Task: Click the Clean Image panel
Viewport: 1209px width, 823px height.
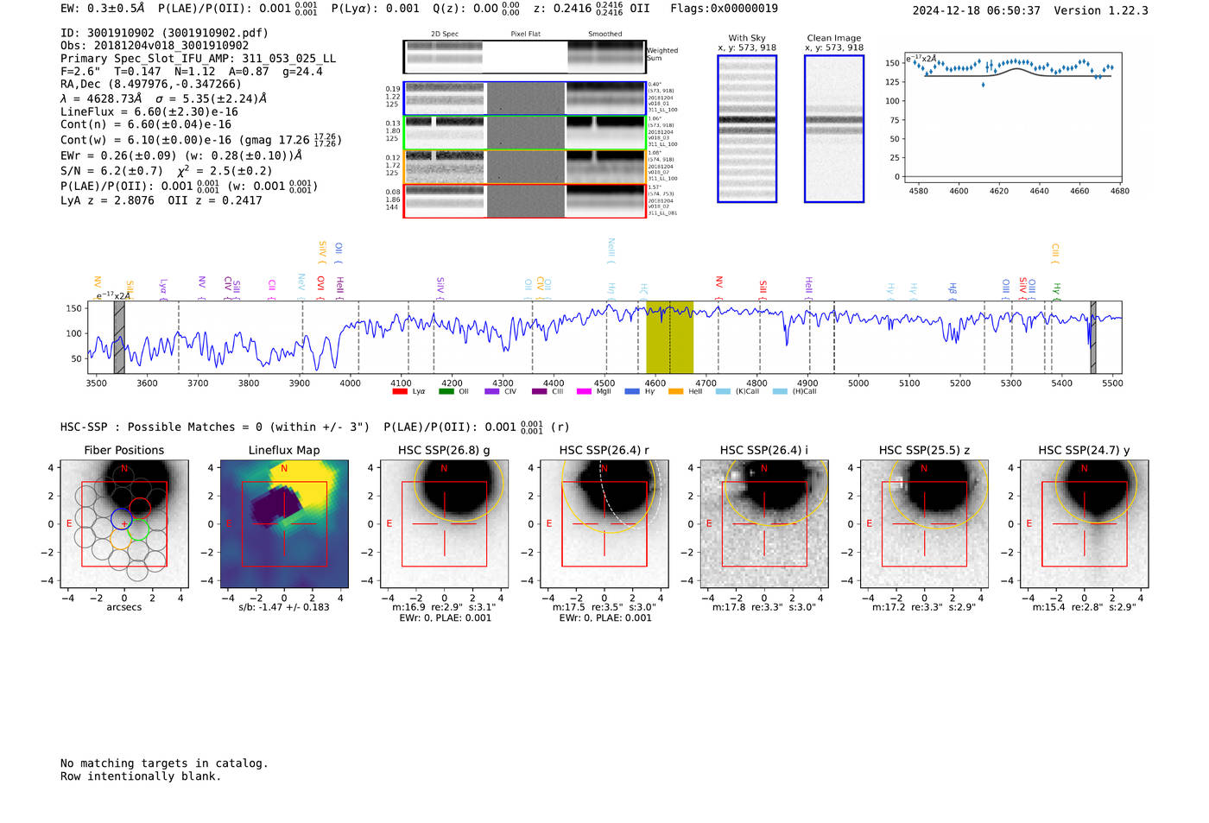Action: tap(833, 129)
